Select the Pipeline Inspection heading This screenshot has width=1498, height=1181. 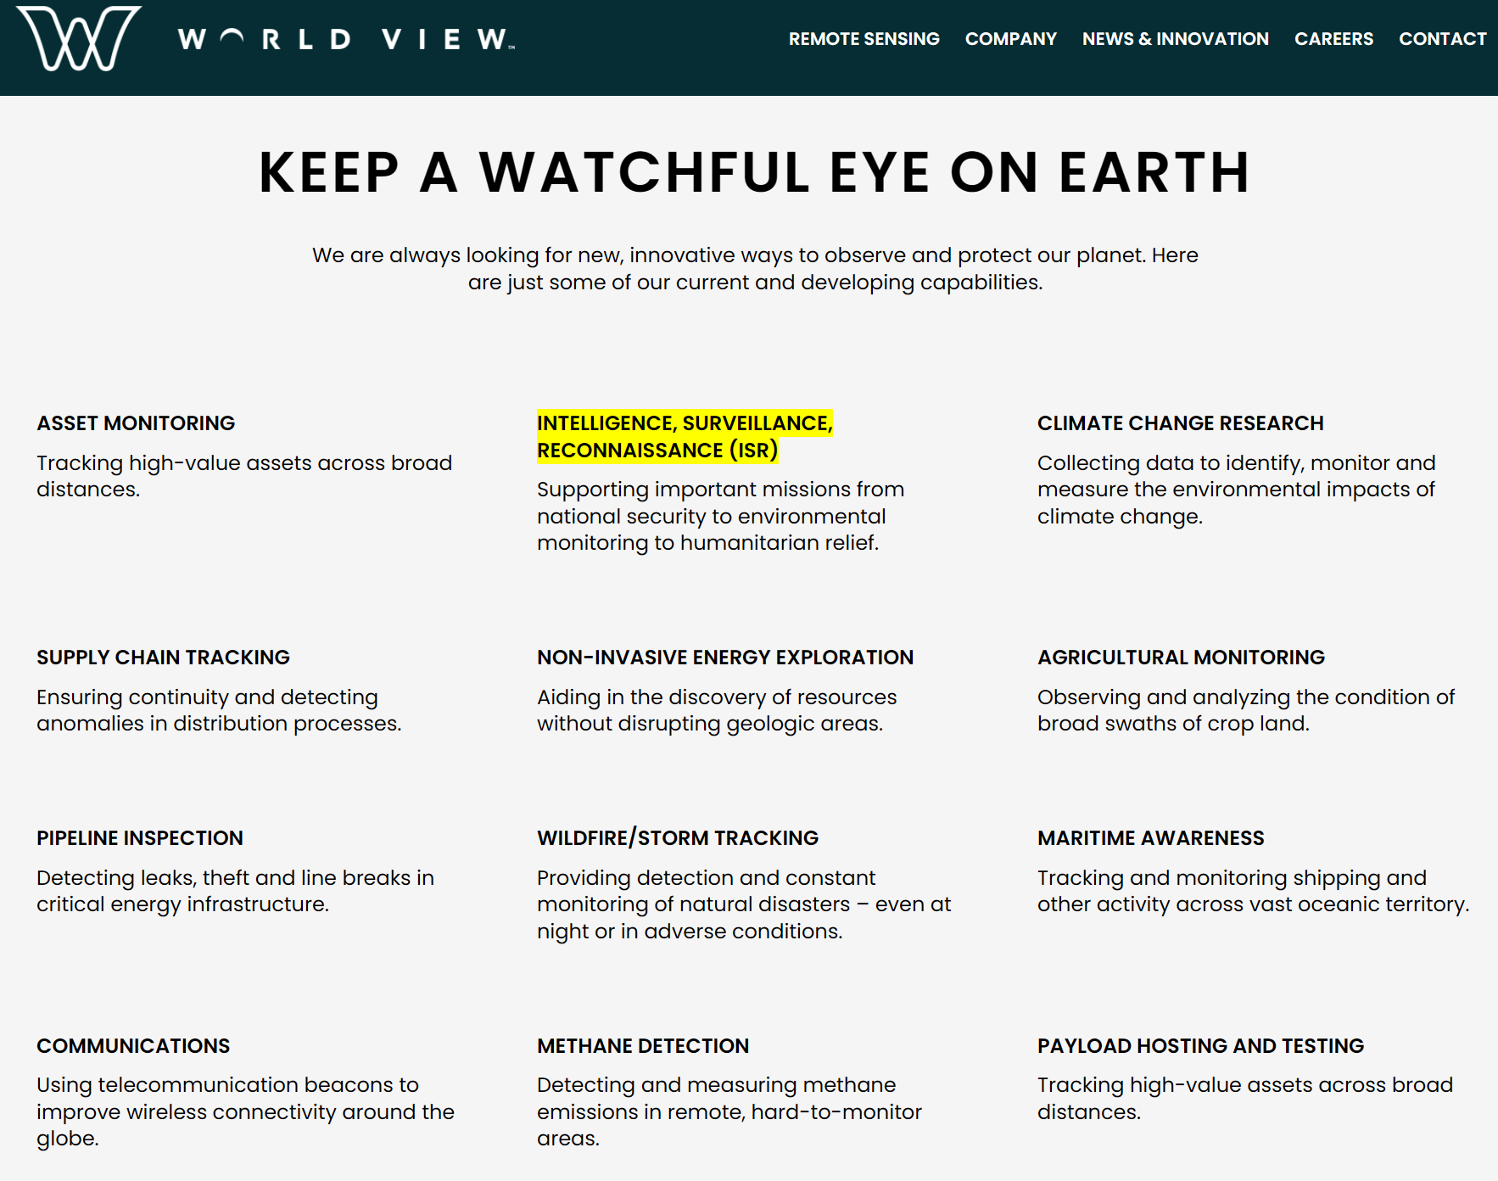pos(139,838)
